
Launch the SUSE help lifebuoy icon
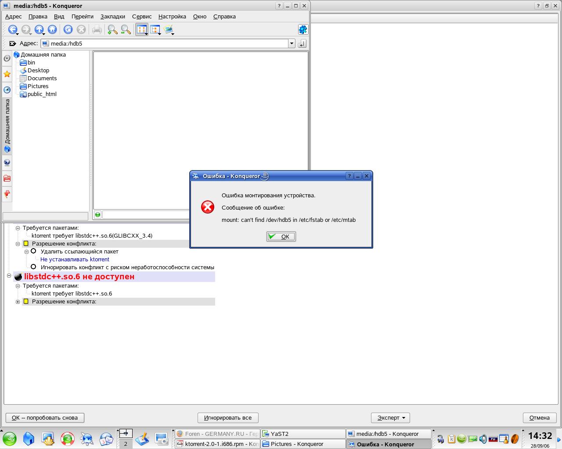tap(68, 438)
